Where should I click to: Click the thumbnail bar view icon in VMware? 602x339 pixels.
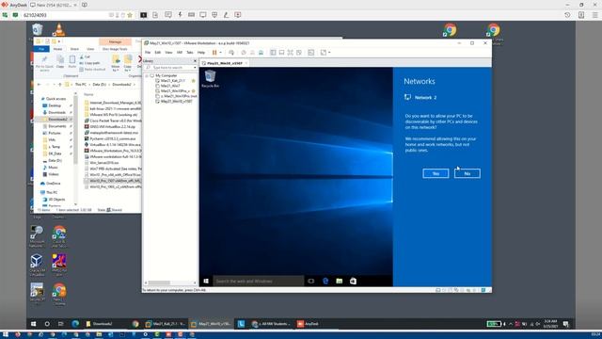point(281,53)
